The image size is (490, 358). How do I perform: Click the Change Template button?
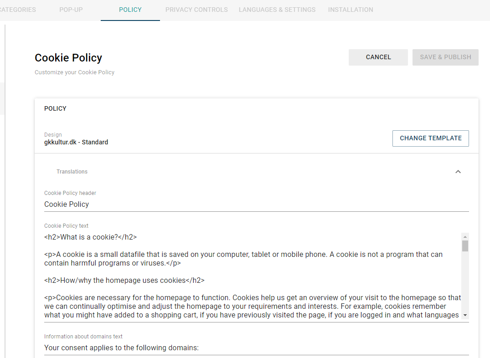431,138
